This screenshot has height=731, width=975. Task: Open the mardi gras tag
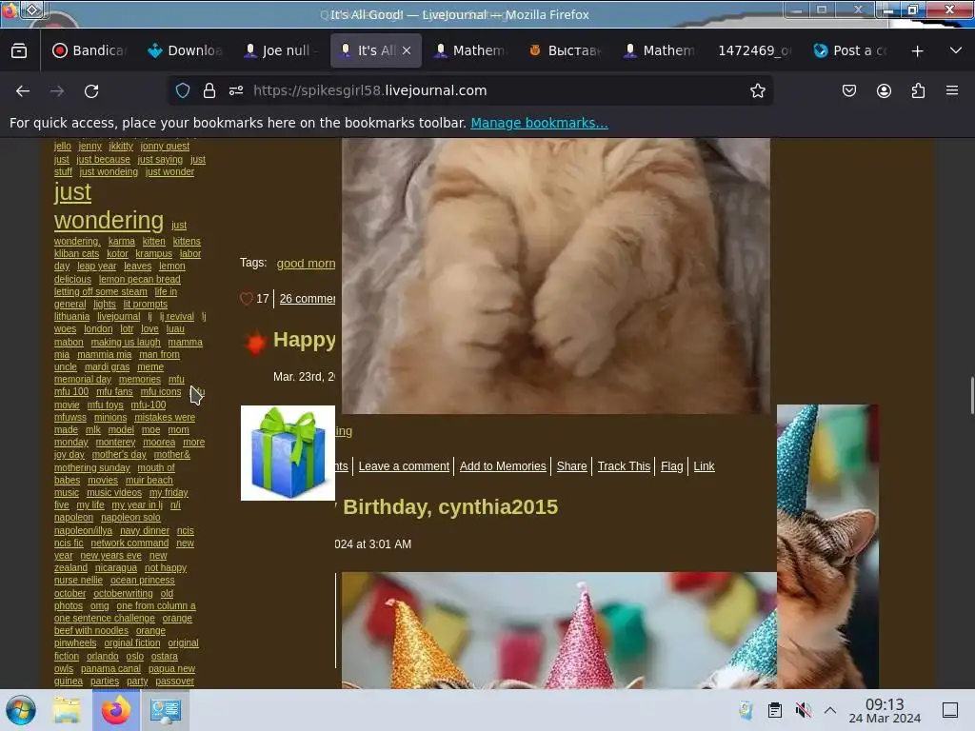coord(107,366)
